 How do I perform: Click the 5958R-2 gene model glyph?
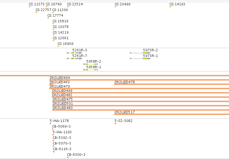coord(90,64)
